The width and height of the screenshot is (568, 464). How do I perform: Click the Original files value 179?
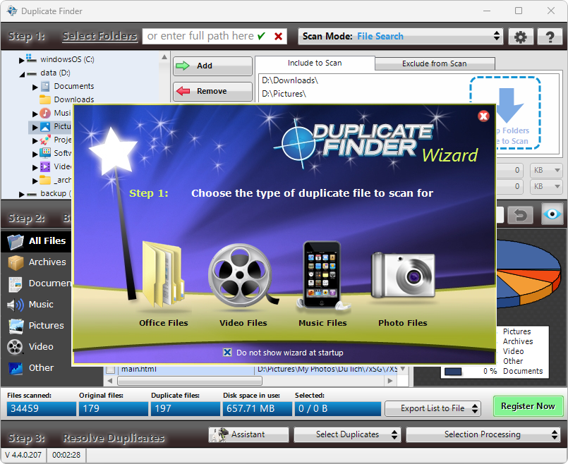(x=114, y=408)
